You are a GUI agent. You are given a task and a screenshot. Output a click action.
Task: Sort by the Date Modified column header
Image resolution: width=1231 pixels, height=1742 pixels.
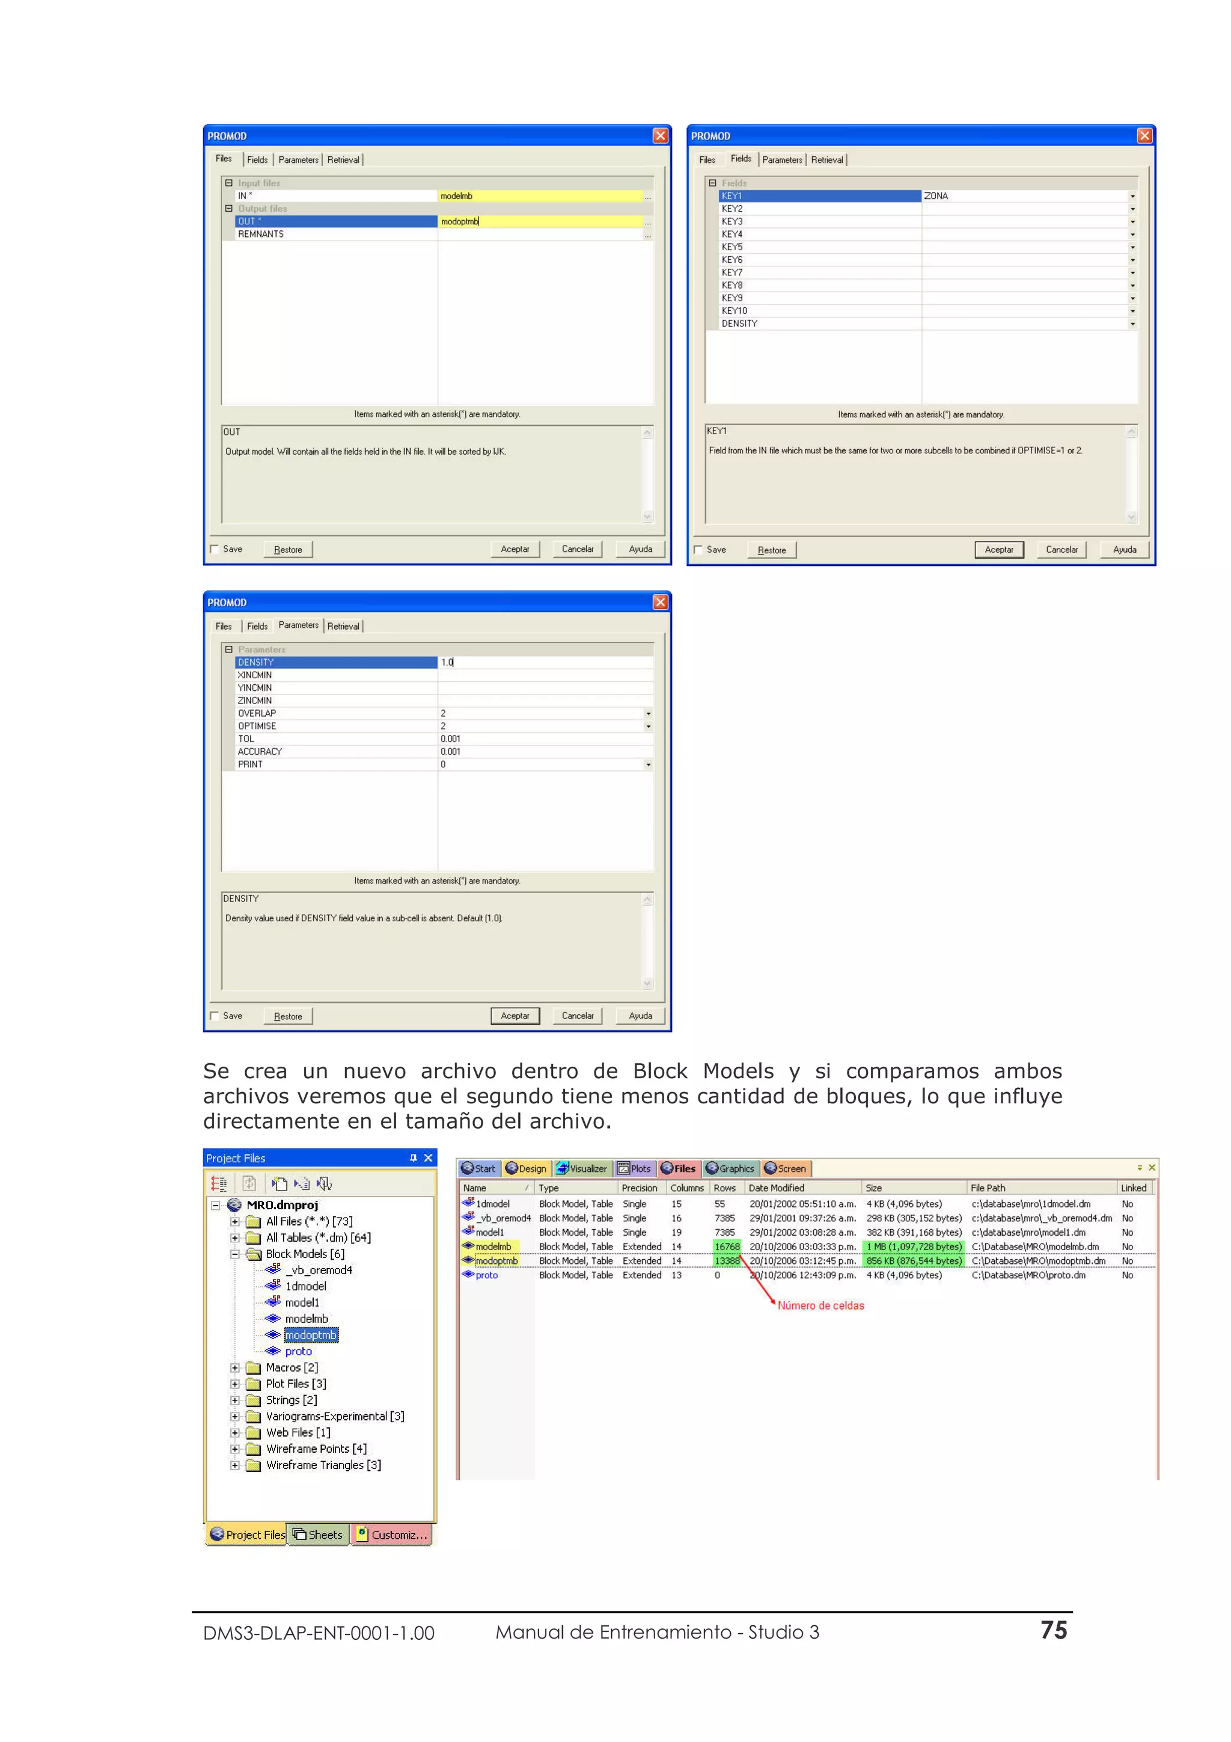(x=802, y=1188)
